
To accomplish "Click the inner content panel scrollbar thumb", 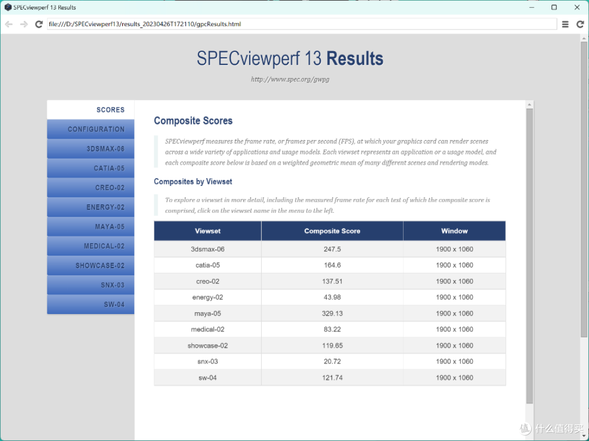I will [x=530, y=256].
